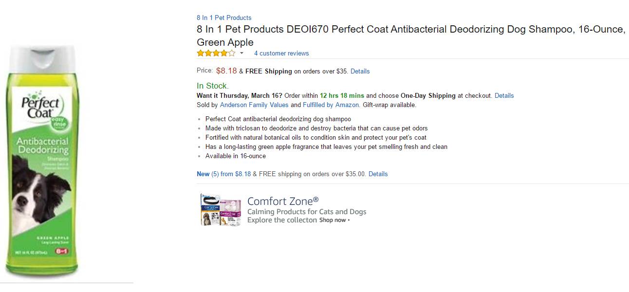View New (5) from $8.18 offers
Viewport: 629px width, 292px height.
[223, 174]
